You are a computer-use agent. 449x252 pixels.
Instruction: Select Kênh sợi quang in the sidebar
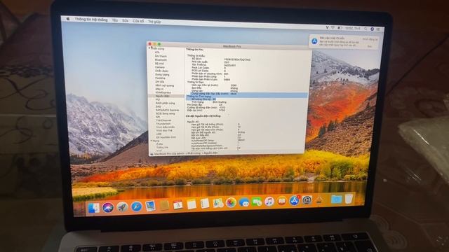click(x=165, y=85)
